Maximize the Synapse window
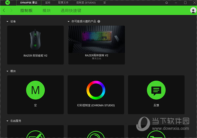197x138 pixels. point(185,3)
